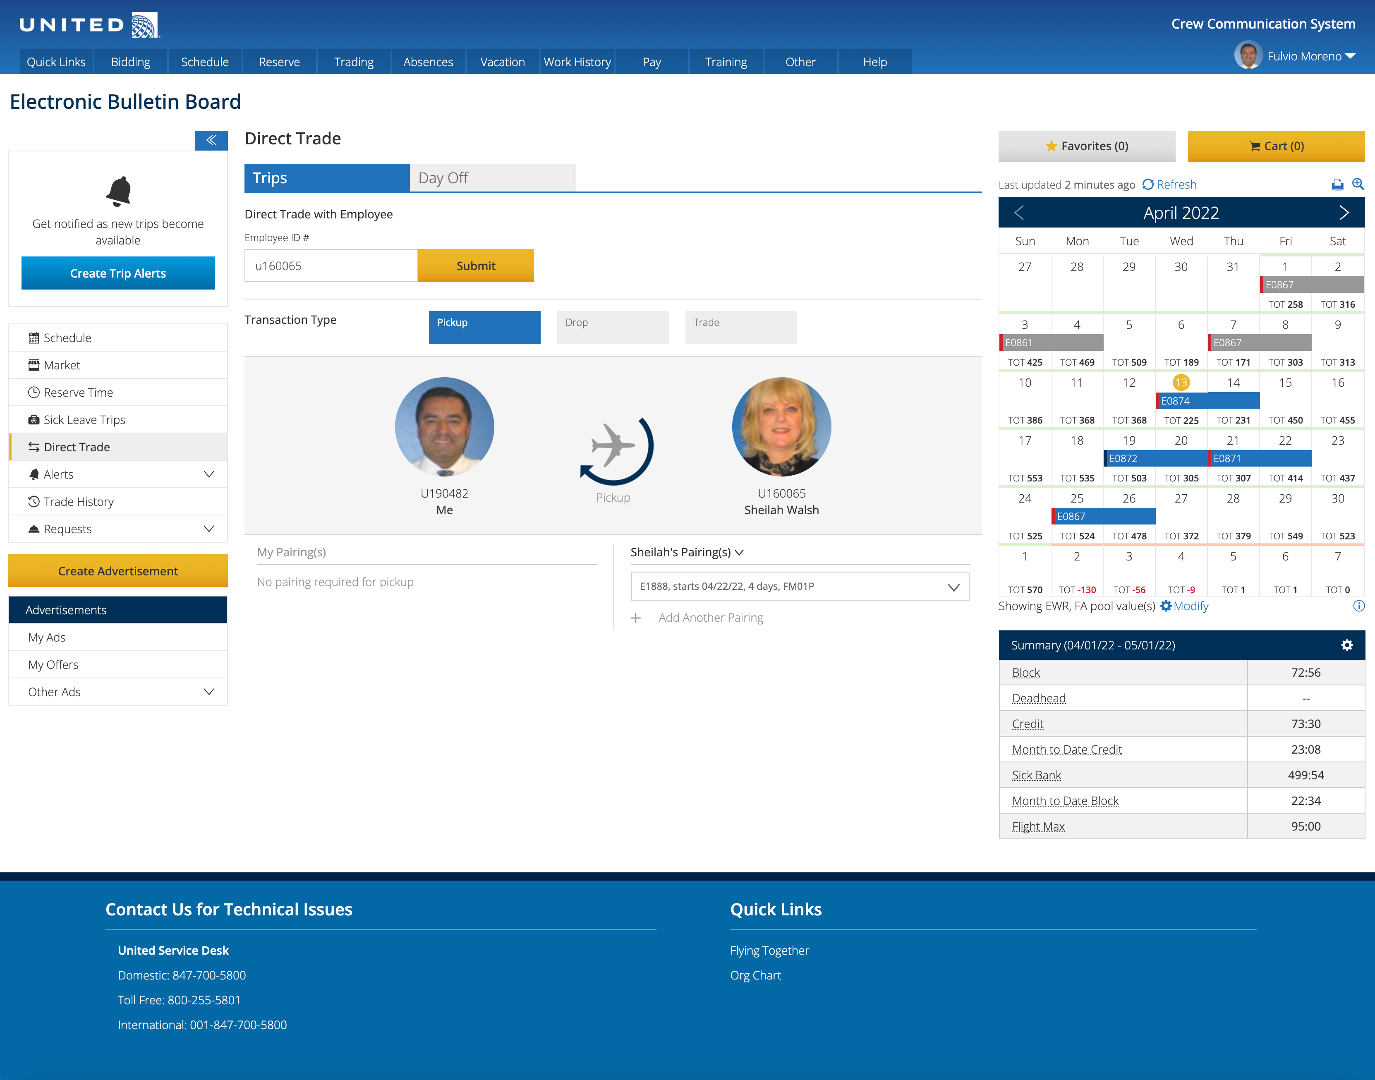Image resolution: width=1375 pixels, height=1080 pixels.
Task: Select Drop transaction type
Action: (x=612, y=327)
